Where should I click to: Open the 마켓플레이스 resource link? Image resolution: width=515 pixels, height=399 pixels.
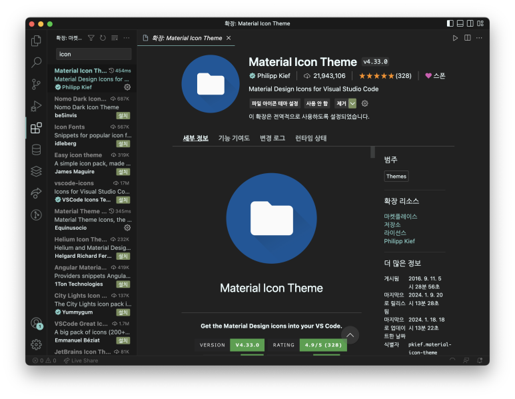pos(400,216)
